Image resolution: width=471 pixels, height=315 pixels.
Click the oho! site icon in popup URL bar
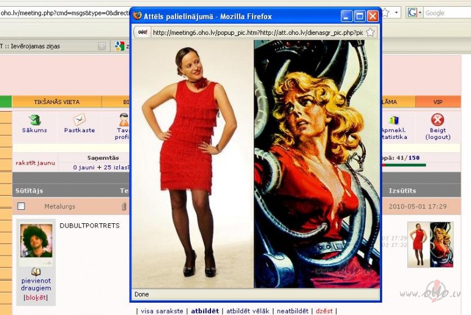click(x=143, y=32)
